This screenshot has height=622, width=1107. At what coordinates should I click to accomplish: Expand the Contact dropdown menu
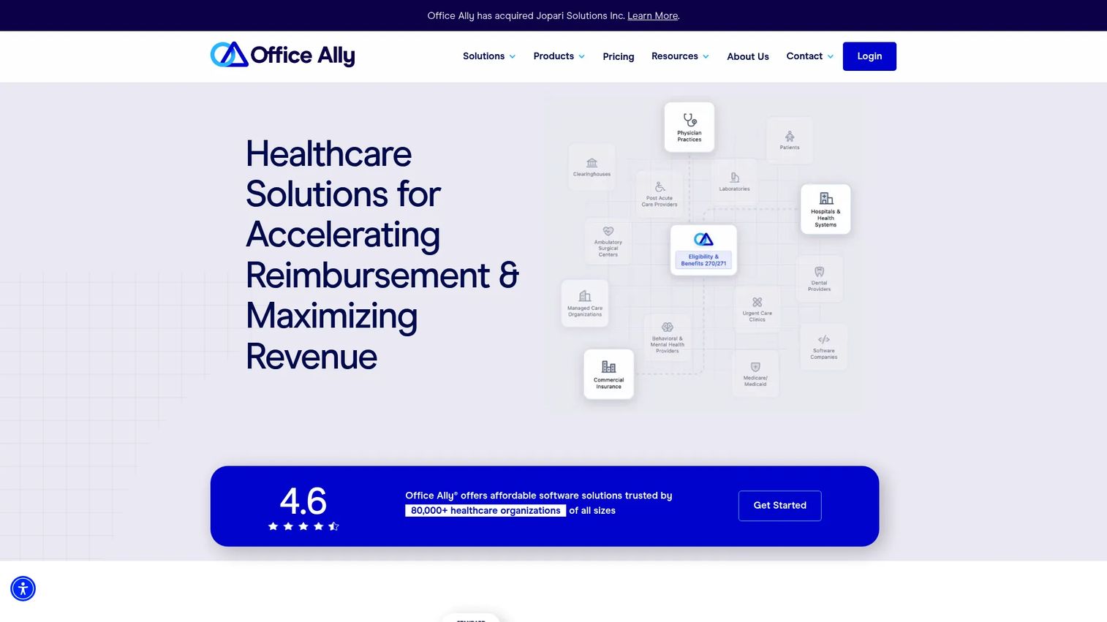[810, 56]
